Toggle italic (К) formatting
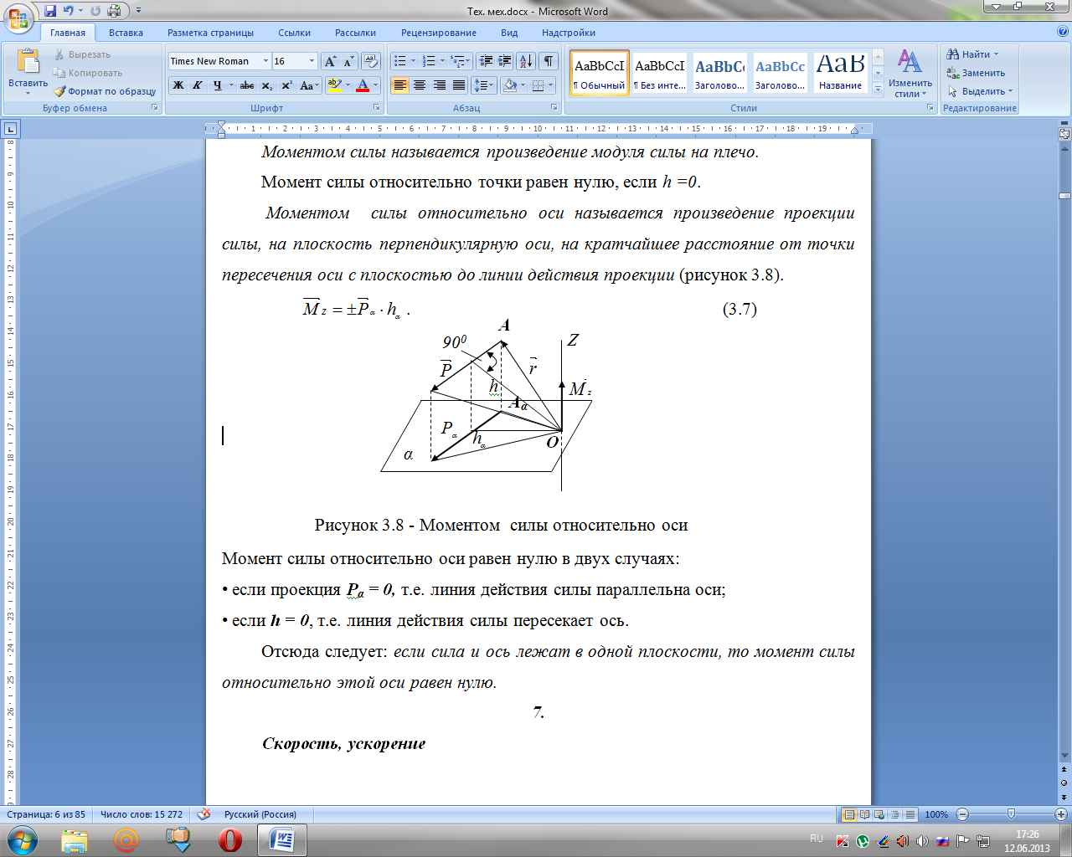Viewport: 1072px width, 857px height. 198,85
